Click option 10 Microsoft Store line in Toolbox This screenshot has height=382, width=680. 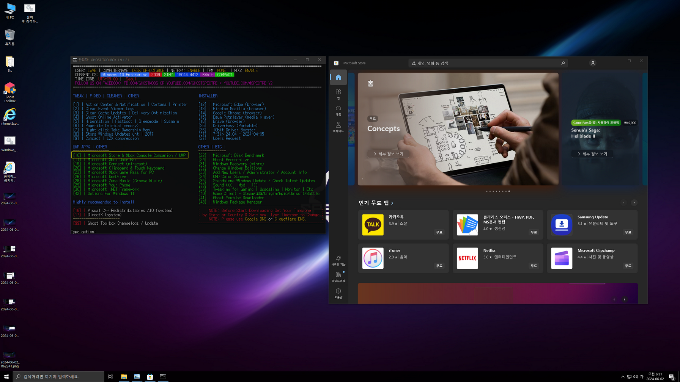[x=130, y=155]
